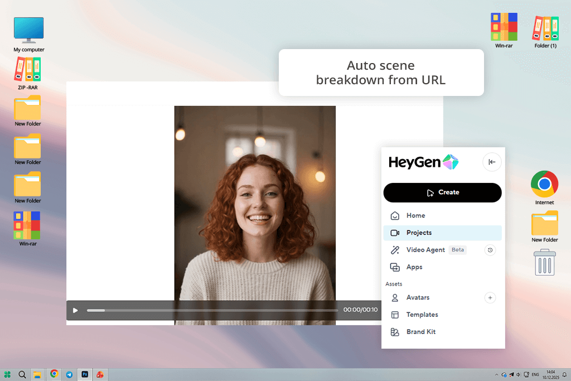Click the volume speaker tray icon
The height and width of the screenshot is (381, 571).
tap(518, 374)
